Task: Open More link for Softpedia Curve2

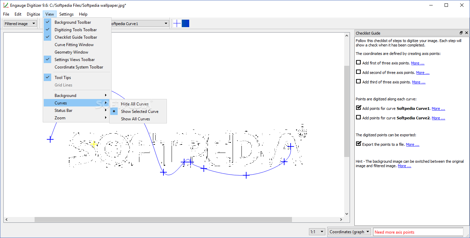Action: point(438,118)
